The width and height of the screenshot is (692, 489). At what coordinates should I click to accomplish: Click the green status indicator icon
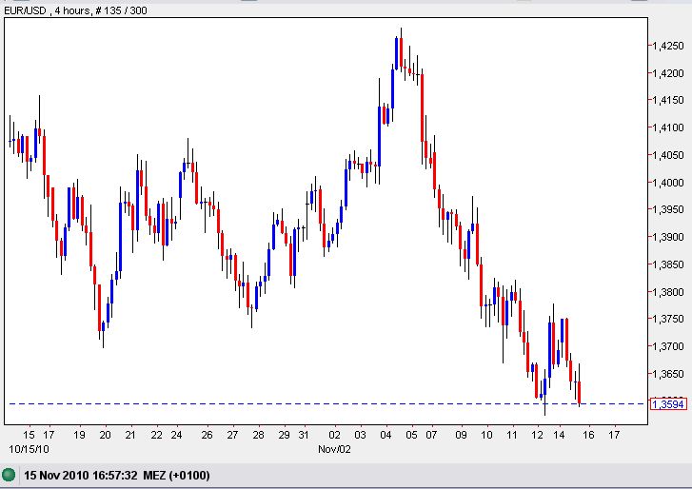coord(9,475)
